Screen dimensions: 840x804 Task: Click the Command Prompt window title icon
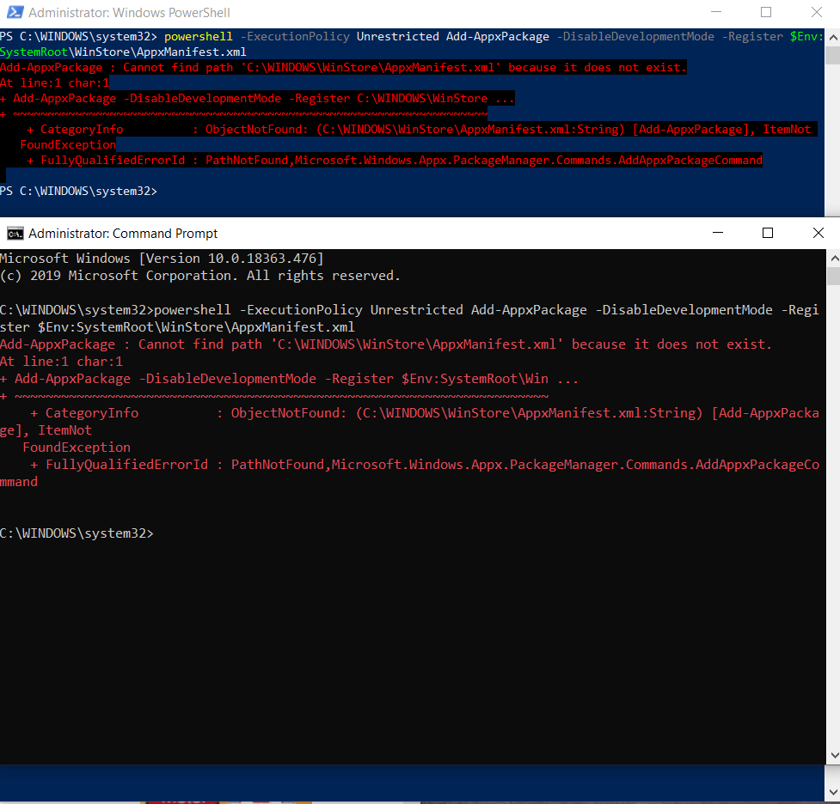pos(15,234)
